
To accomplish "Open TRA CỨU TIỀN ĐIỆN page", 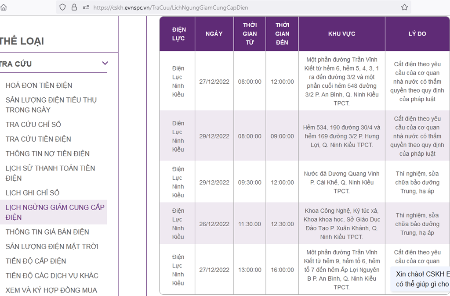I will (38, 139).
